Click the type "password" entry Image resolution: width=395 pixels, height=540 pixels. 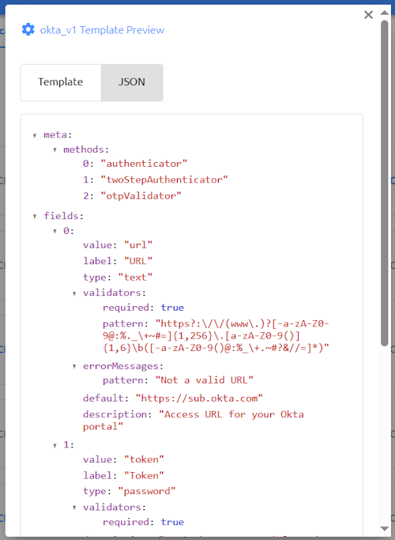pos(130,492)
